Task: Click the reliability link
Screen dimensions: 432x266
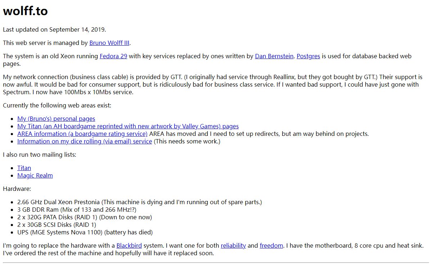Action: tap(233, 246)
